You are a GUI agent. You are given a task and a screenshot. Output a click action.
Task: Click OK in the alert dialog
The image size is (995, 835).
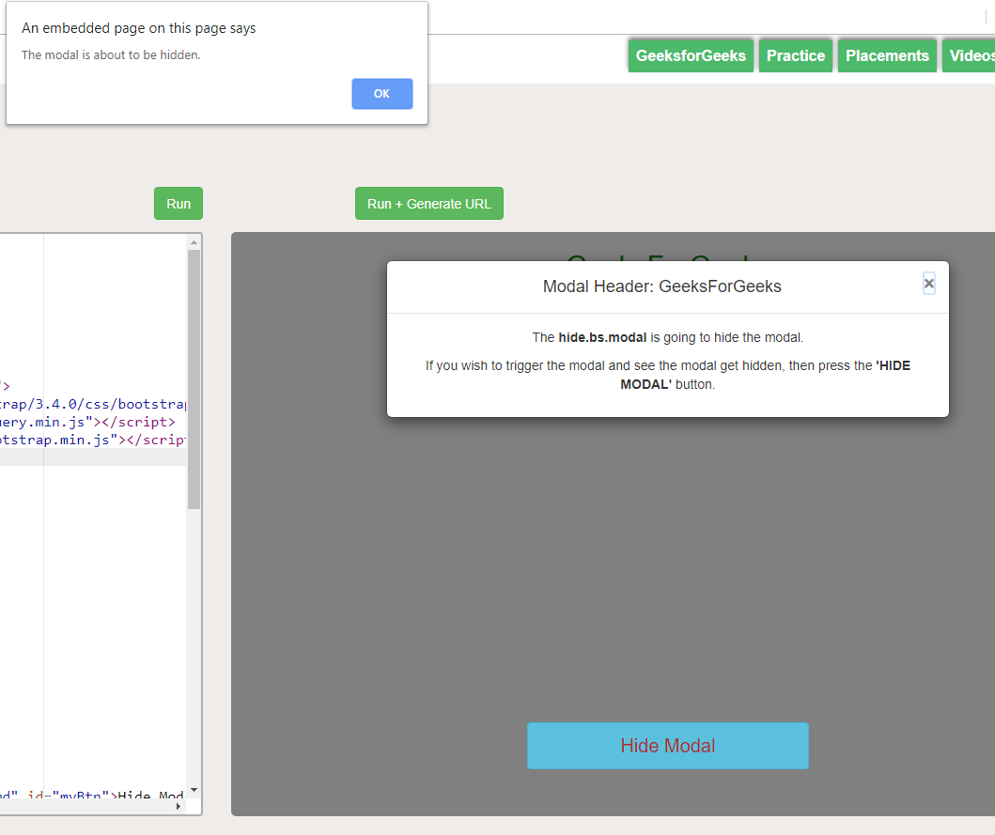coord(382,94)
